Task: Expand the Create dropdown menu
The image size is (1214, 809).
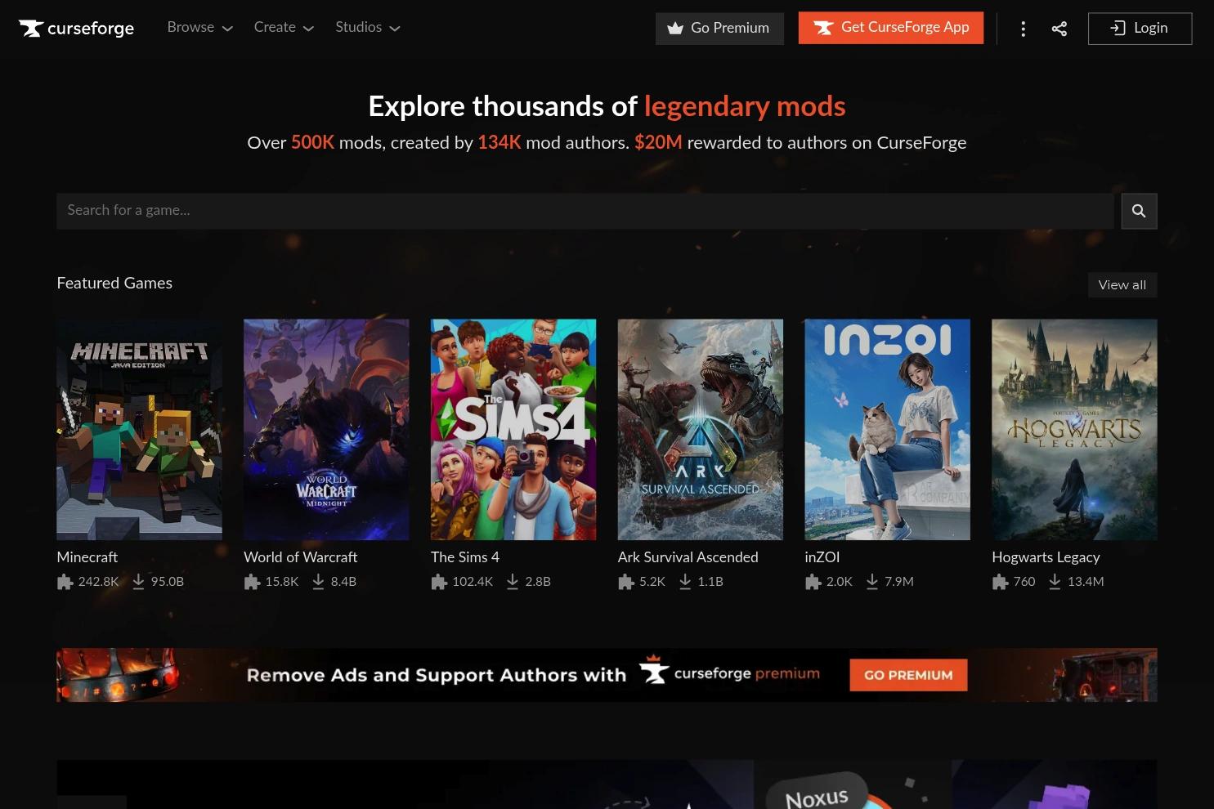Action: pos(284,27)
